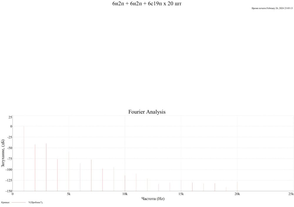
Task: Click the print time stamp text
Action: [272, 8]
